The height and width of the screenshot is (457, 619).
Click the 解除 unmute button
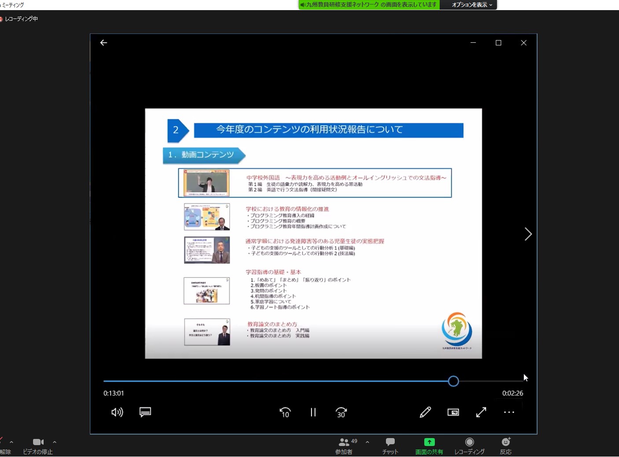tap(5, 446)
